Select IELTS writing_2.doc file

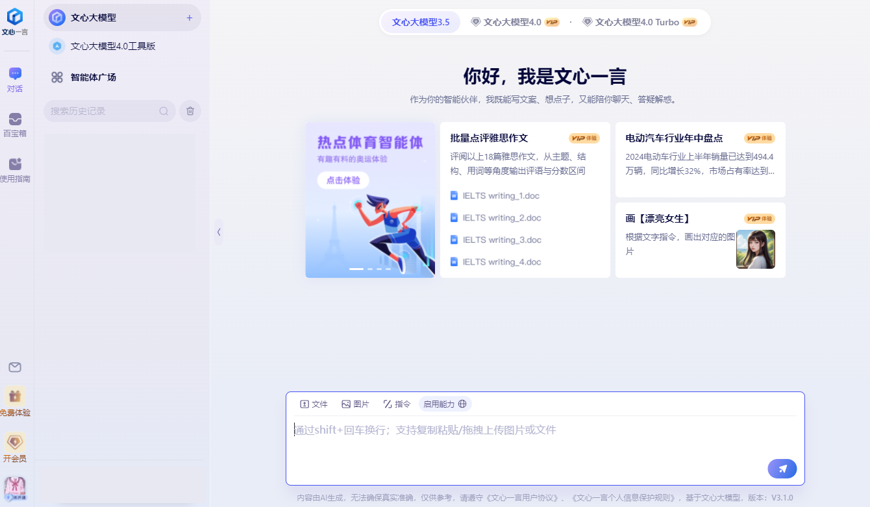click(495, 217)
